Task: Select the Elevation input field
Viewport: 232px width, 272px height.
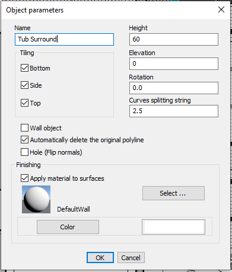Action: 174,63
